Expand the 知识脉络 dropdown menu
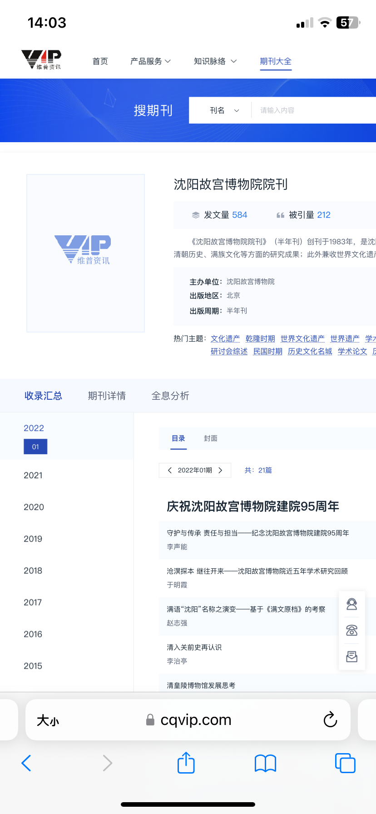The image size is (376, 814). (215, 61)
